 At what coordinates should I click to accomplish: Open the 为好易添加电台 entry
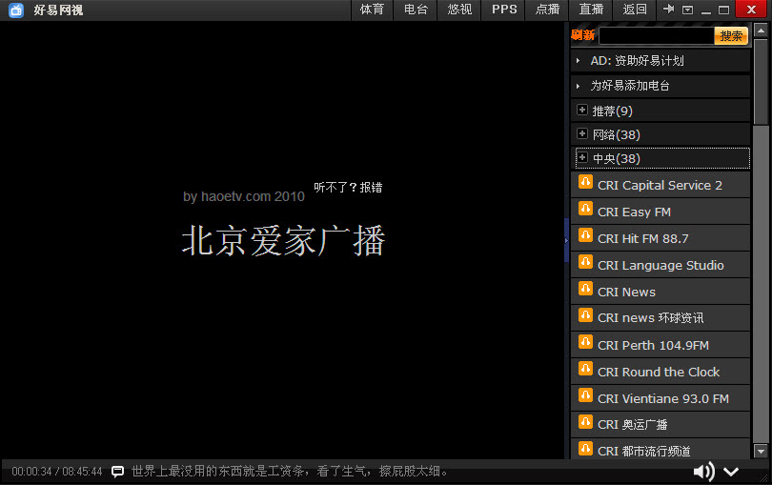pos(630,86)
